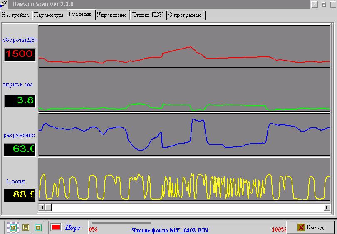Click the pause playback icon

[x=38, y=227]
